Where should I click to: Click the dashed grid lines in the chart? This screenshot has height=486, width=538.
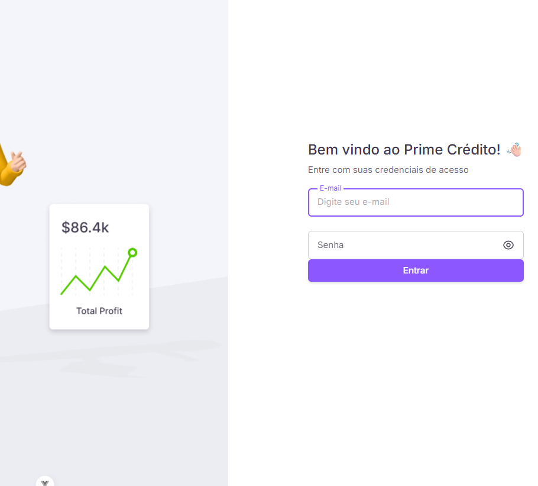pyautogui.click(x=97, y=271)
